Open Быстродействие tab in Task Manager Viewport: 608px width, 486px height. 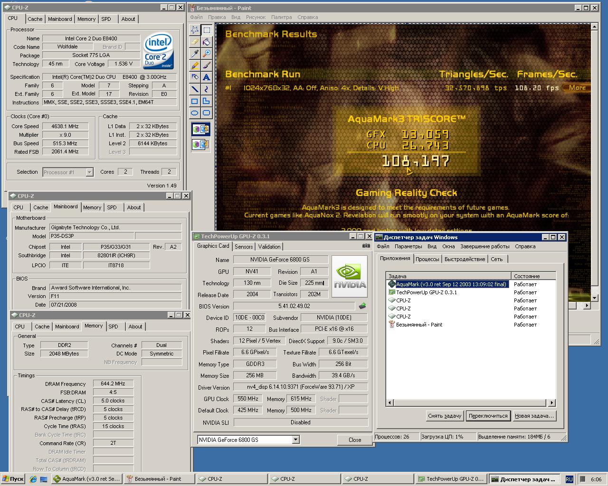pyautogui.click(x=465, y=259)
